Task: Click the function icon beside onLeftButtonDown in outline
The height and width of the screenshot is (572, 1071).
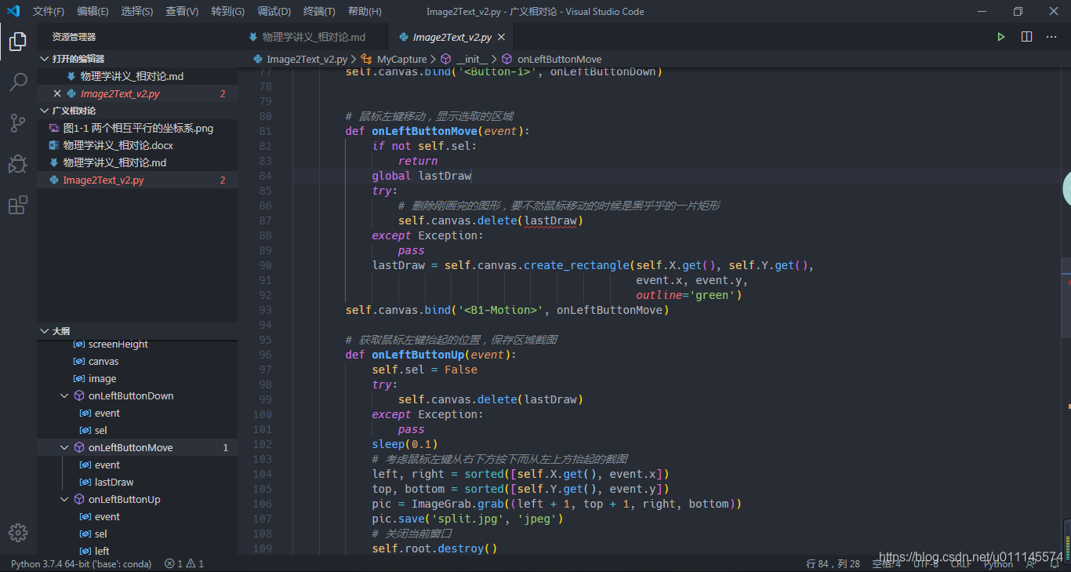Action: coord(78,396)
